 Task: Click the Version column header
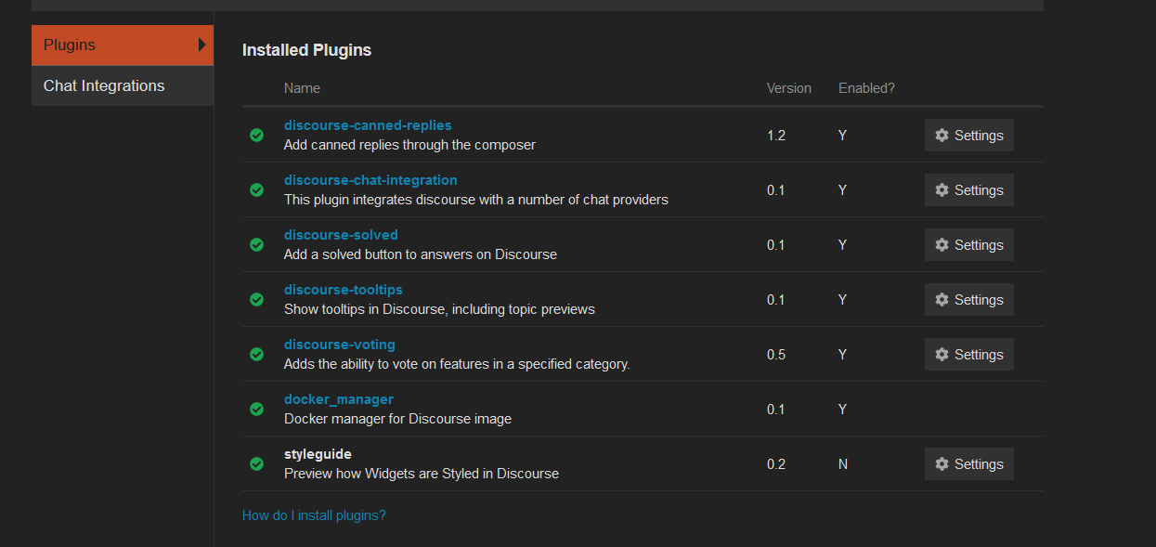[x=789, y=88]
